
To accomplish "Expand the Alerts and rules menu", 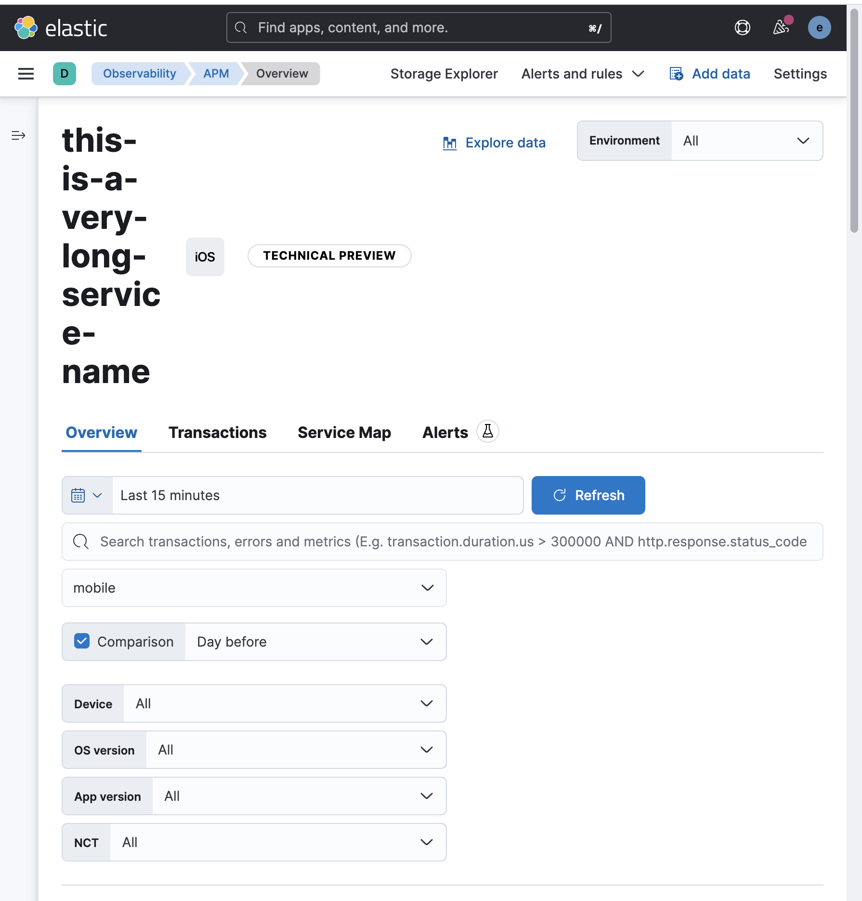I will click(583, 74).
